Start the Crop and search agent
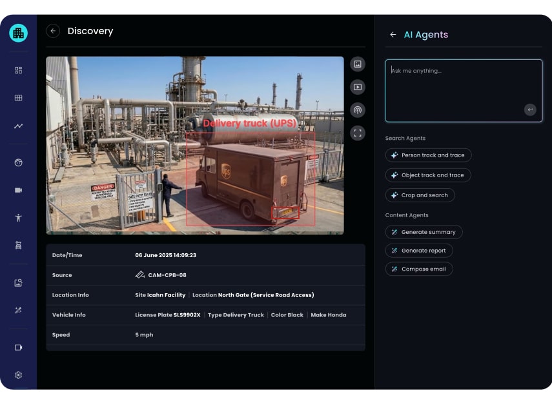The height and width of the screenshot is (404, 552). pos(420,195)
